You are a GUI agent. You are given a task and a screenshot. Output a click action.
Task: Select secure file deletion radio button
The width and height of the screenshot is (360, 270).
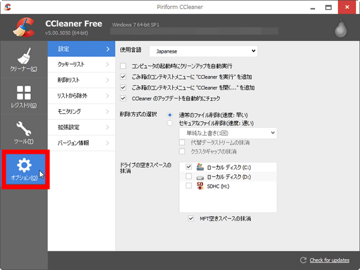tap(170, 123)
